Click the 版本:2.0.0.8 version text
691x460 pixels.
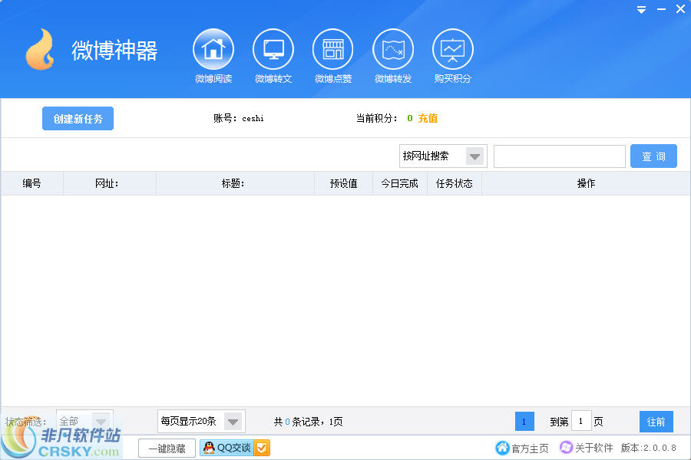point(648,448)
